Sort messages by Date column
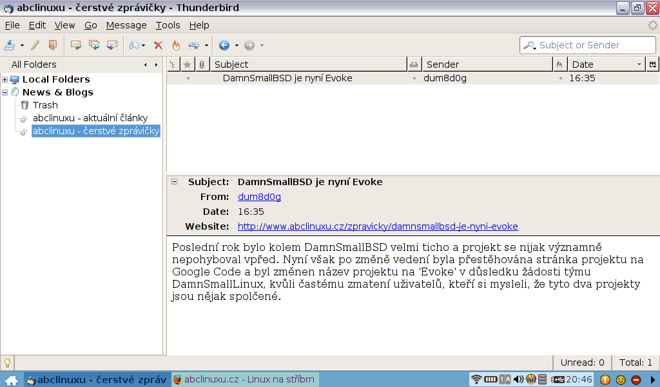This screenshot has height=387, width=660. pyautogui.click(x=606, y=64)
